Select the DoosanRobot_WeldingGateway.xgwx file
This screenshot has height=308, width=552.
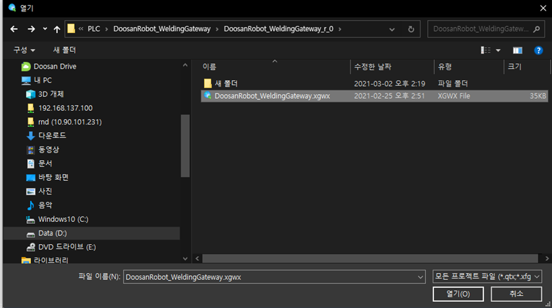click(x=272, y=96)
